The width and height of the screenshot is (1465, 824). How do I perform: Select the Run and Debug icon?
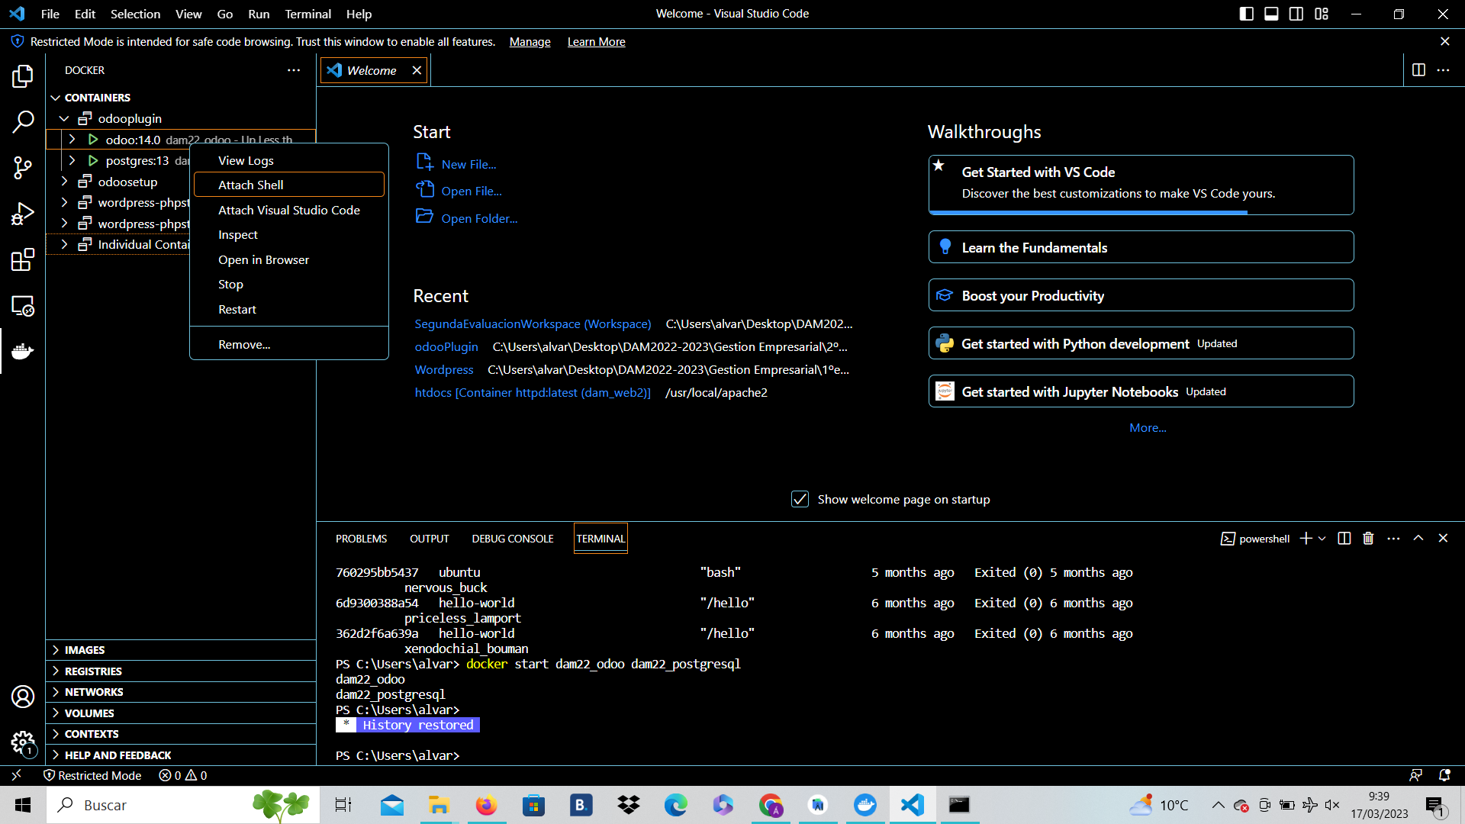(23, 214)
